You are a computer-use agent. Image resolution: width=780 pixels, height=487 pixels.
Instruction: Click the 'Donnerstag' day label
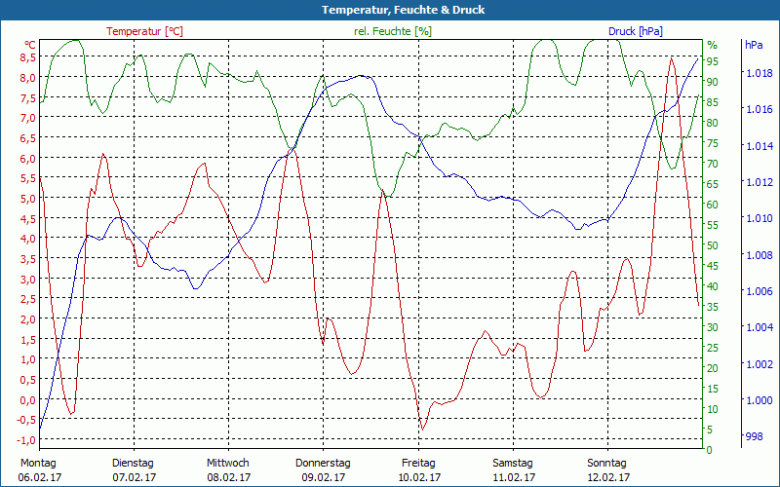click(x=323, y=463)
